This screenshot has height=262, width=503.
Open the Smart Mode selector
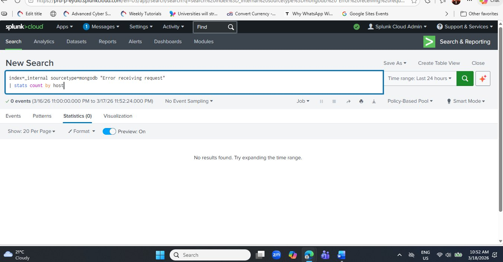tap(466, 101)
